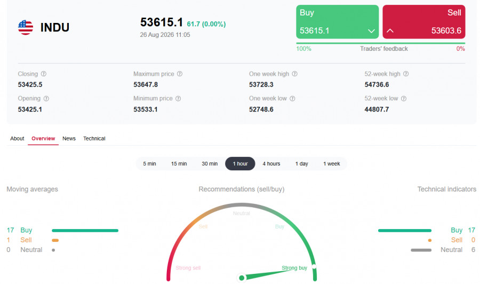Click the green Buy 53615.1 button
Viewport: 480px width, 284px height.
tap(338, 22)
